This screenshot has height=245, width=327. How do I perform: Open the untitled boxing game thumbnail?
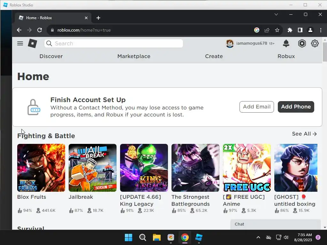[x=296, y=168]
